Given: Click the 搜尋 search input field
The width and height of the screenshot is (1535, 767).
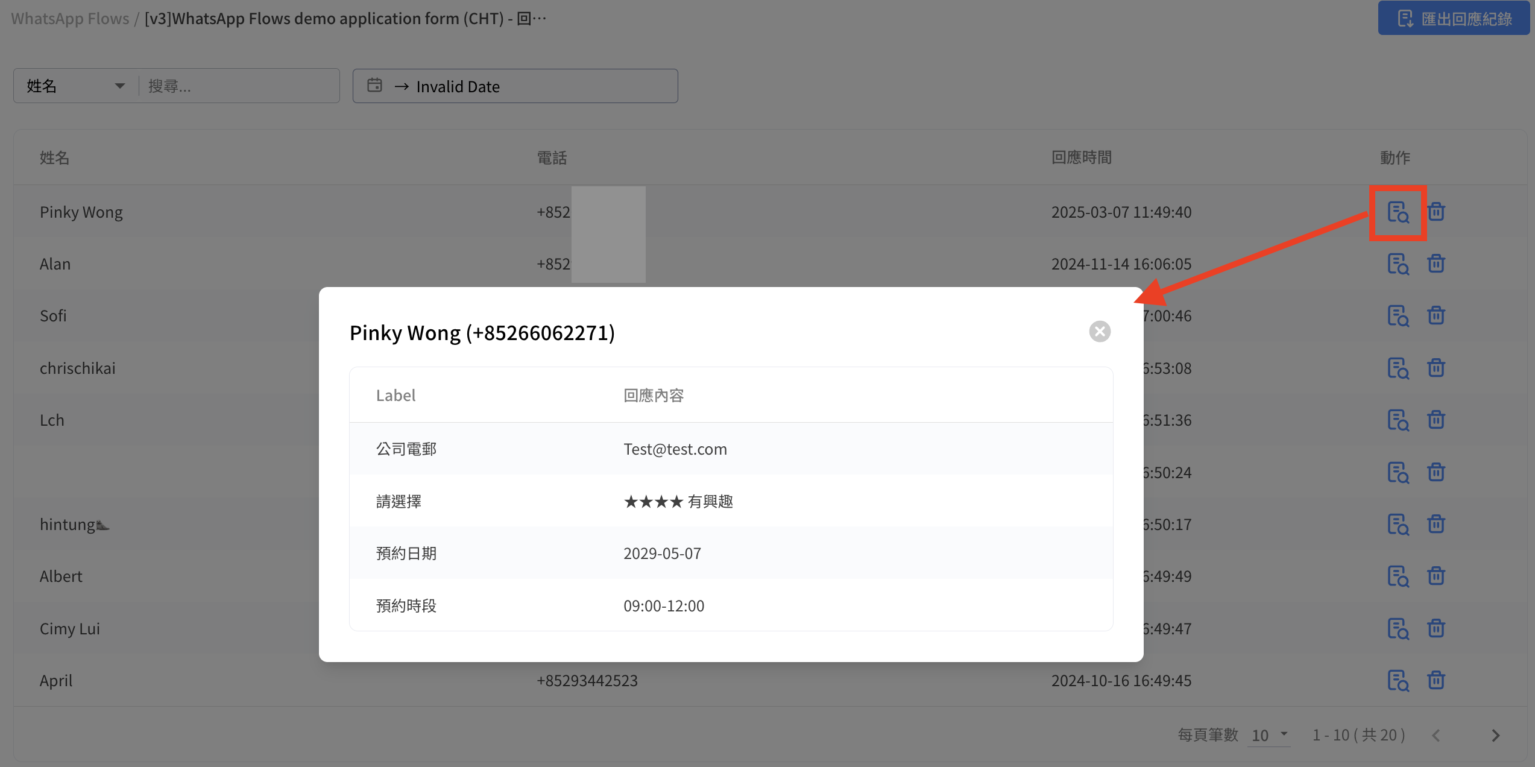Looking at the screenshot, I should tap(238, 86).
